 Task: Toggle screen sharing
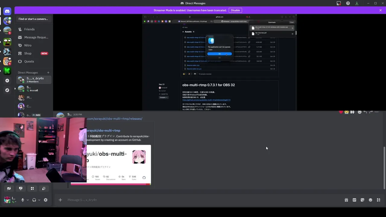[x=21, y=188]
